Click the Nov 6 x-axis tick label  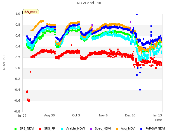pyautogui.click(x=103, y=115)
